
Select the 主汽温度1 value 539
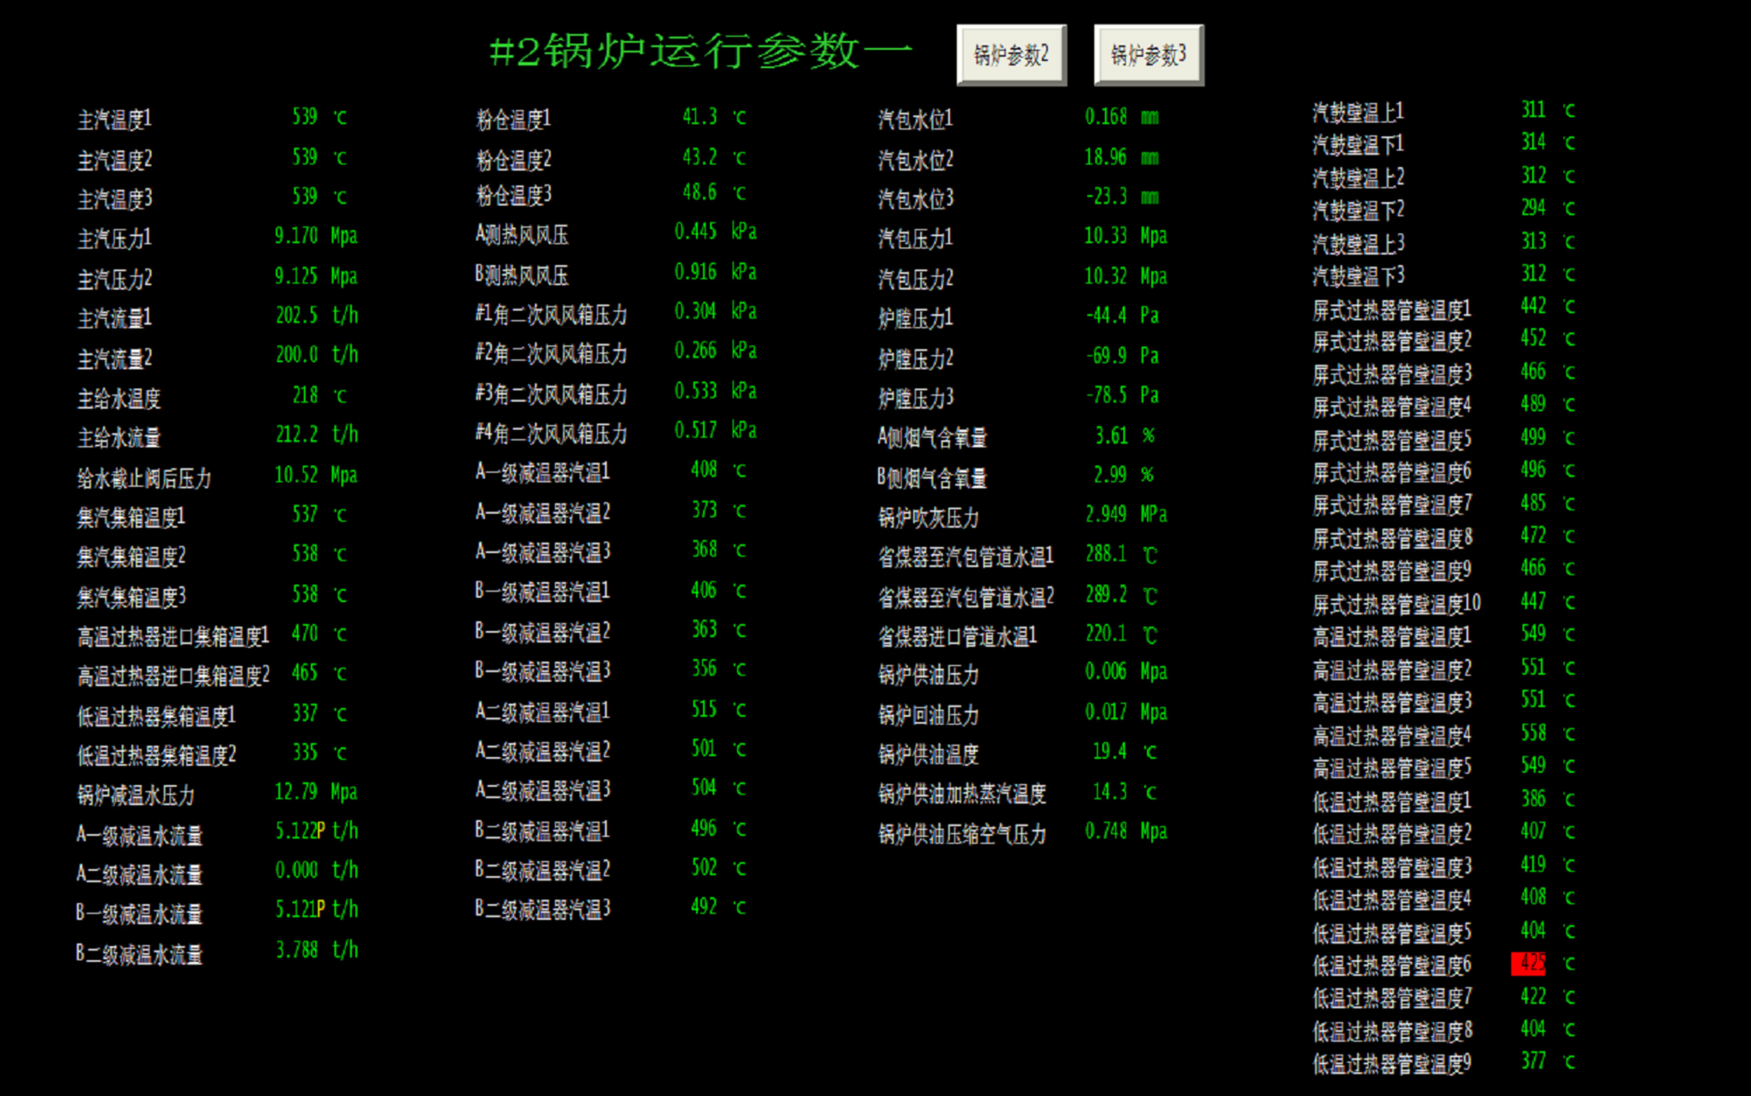click(305, 117)
